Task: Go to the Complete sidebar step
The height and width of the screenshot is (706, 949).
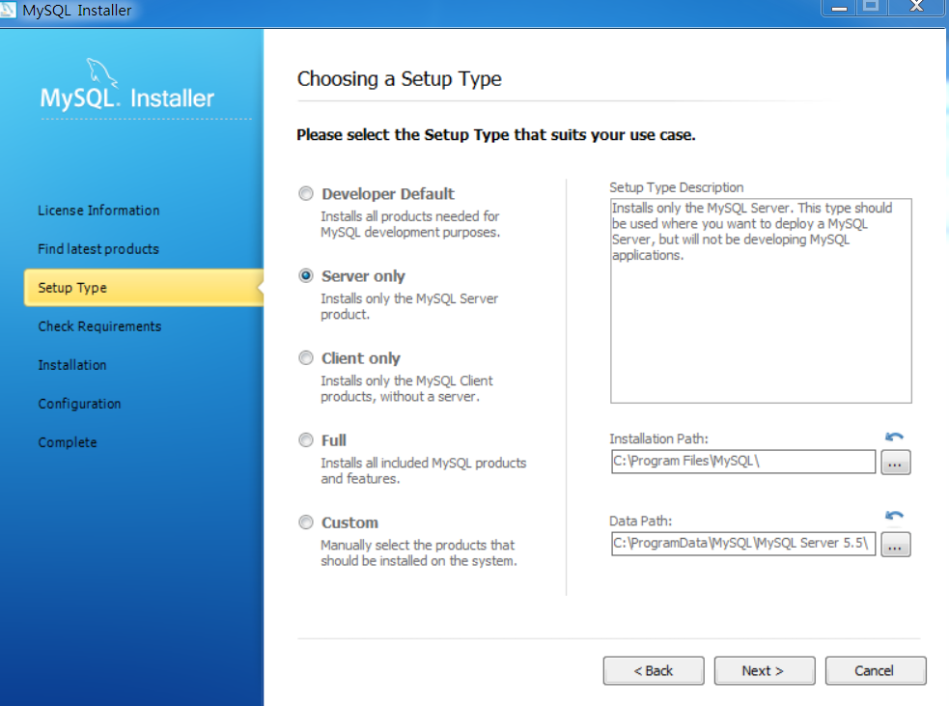Action: tap(68, 442)
